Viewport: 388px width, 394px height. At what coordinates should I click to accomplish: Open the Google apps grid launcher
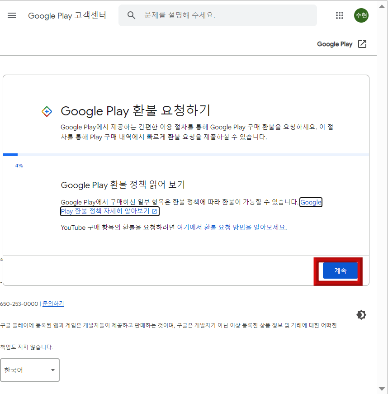pos(340,15)
